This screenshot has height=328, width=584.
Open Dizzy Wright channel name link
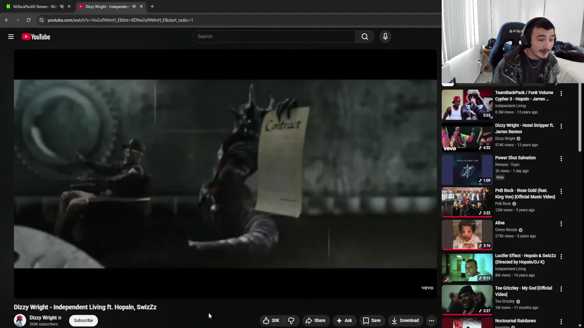coord(43,318)
